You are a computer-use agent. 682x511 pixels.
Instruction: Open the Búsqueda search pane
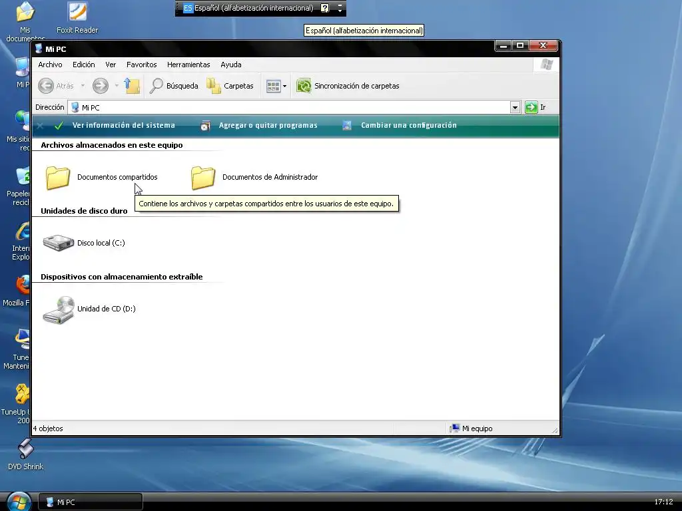coord(174,86)
